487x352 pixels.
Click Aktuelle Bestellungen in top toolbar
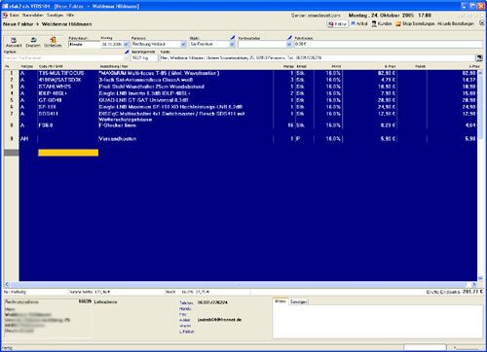456,23
